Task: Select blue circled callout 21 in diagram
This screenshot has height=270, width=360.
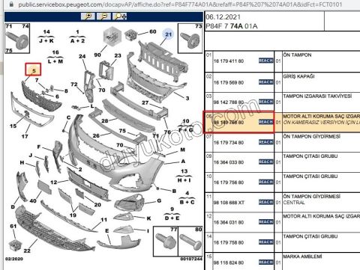Action: pyautogui.click(x=169, y=34)
